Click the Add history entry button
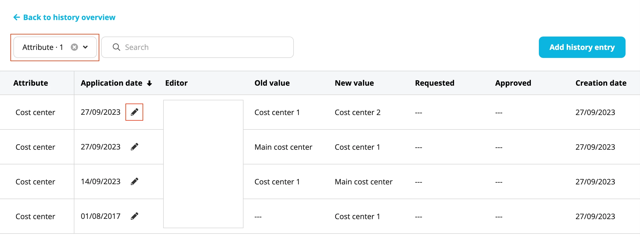This screenshot has height=237, width=640. 582,47
